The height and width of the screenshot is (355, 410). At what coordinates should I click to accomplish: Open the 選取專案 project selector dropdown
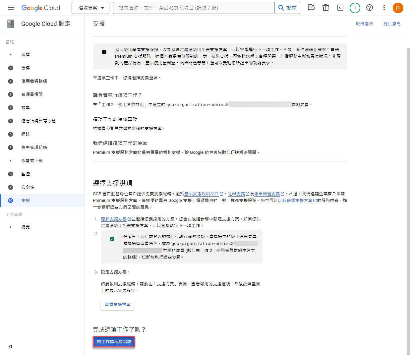click(91, 8)
